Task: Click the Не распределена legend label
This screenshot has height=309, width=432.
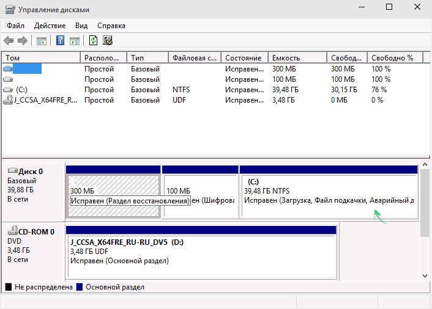Action: (x=43, y=287)
